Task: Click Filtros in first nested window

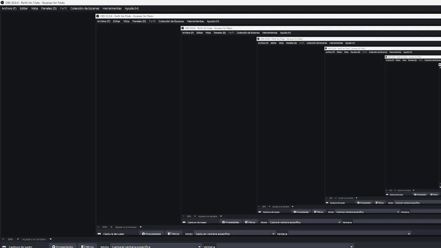Action: click(174, 234)
